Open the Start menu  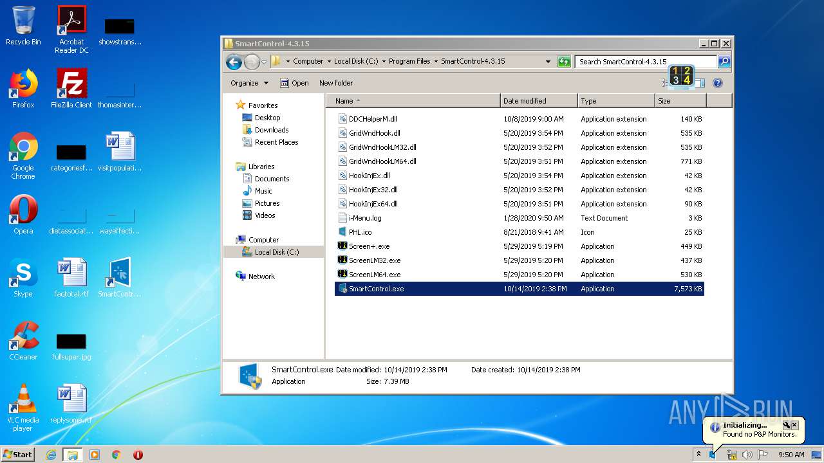point(18,455)
